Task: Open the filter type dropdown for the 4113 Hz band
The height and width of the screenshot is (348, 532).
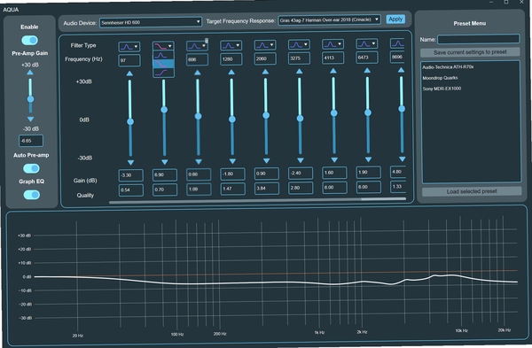Action: point(332,43)
